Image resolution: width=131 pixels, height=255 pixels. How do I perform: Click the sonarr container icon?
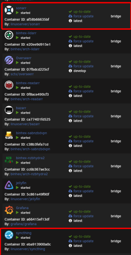pos(9,10)
